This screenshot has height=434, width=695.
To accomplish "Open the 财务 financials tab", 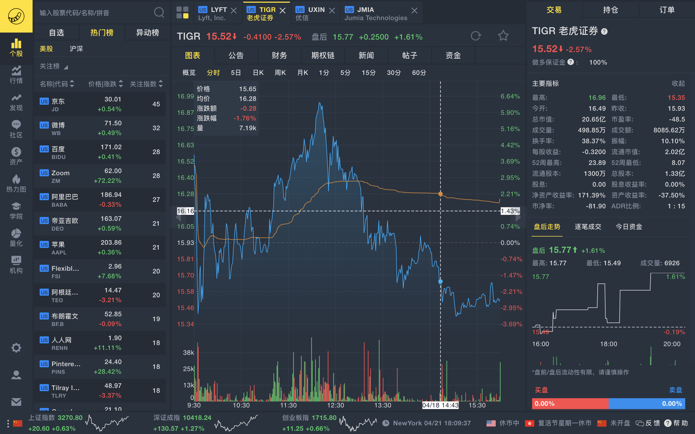I will click(279, 55).
